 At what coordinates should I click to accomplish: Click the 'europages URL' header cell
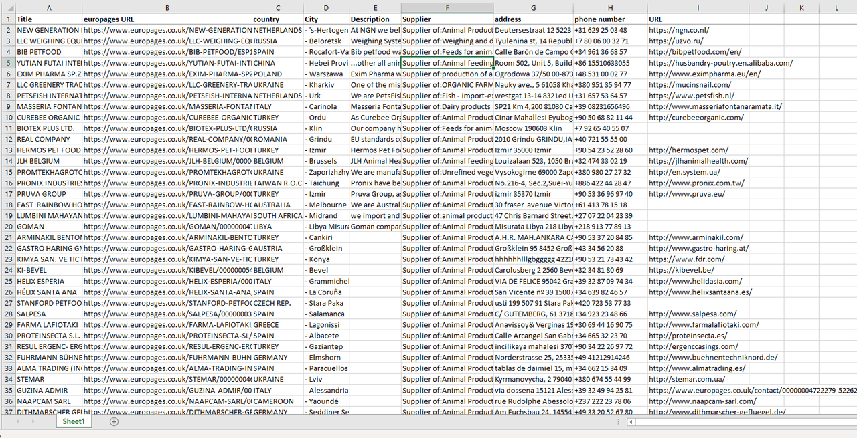167,19
